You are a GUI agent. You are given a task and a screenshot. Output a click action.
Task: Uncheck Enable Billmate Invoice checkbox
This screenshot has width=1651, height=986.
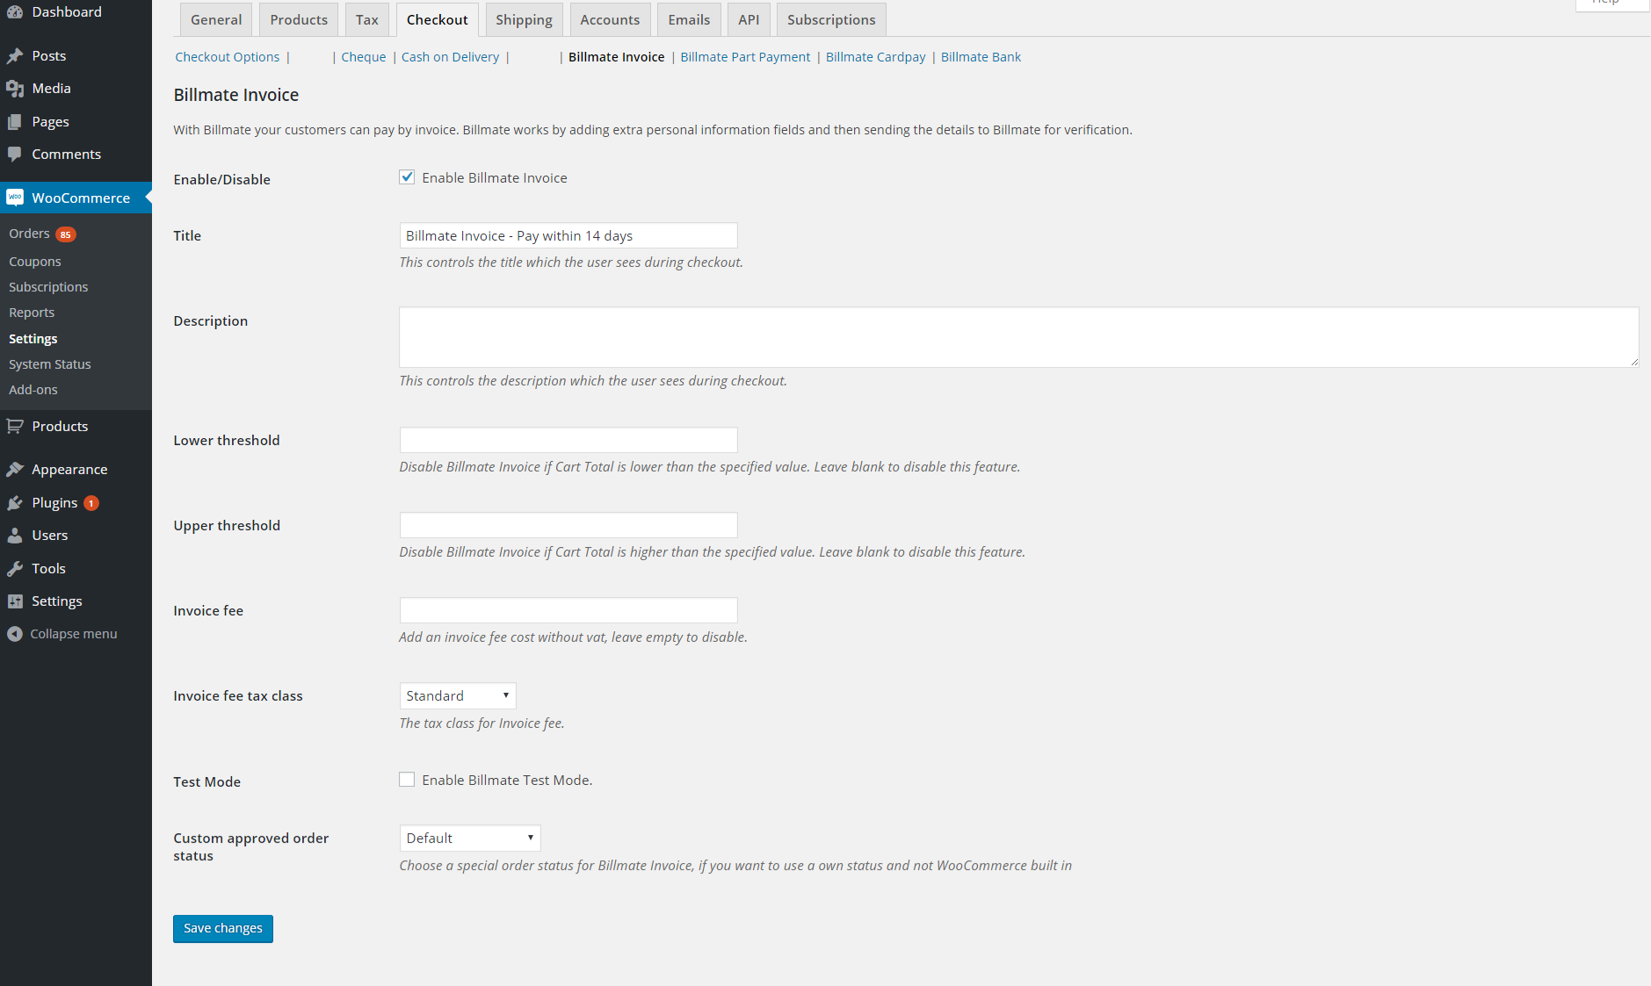(x=407, y=177)
